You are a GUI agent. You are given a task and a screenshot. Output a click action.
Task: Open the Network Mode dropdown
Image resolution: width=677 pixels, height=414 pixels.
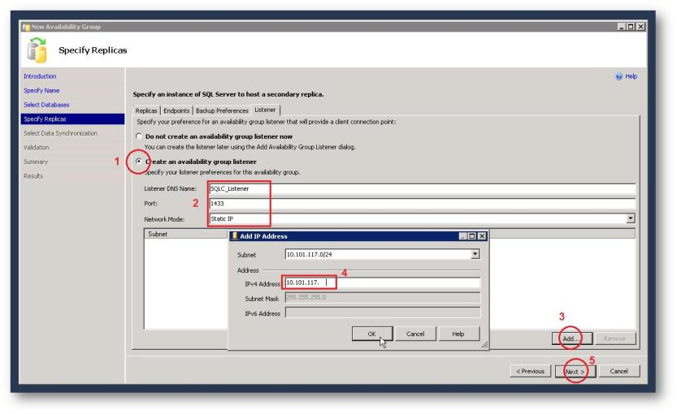click(x=631, y=218)
